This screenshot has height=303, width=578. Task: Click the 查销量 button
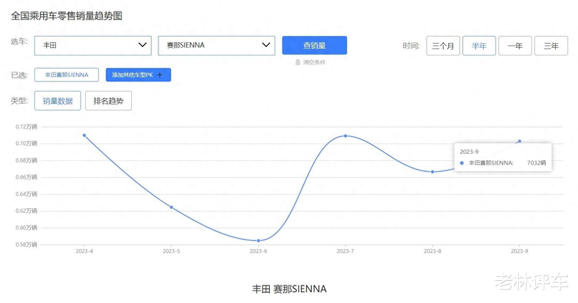point(314,45)
